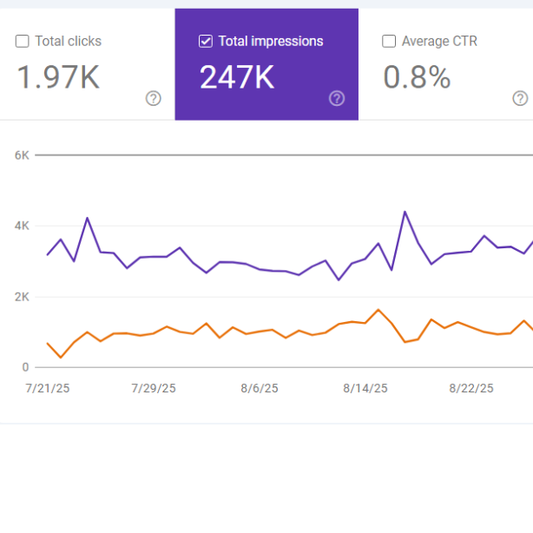Click the 2K y-axis label

(x=22, y=297)
